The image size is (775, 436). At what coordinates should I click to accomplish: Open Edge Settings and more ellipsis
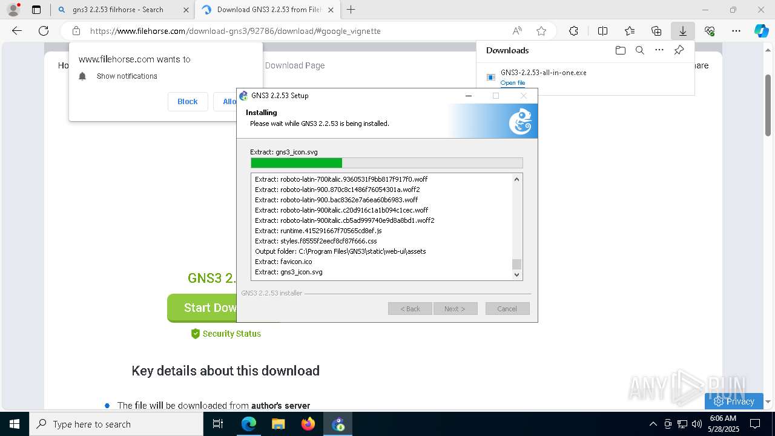point(736,31)
